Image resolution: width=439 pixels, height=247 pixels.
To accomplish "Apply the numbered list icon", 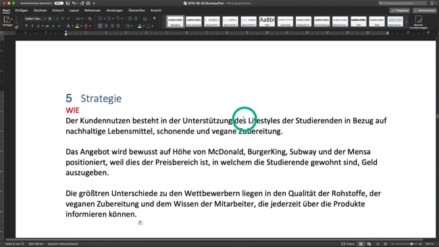I will [109, 19].
